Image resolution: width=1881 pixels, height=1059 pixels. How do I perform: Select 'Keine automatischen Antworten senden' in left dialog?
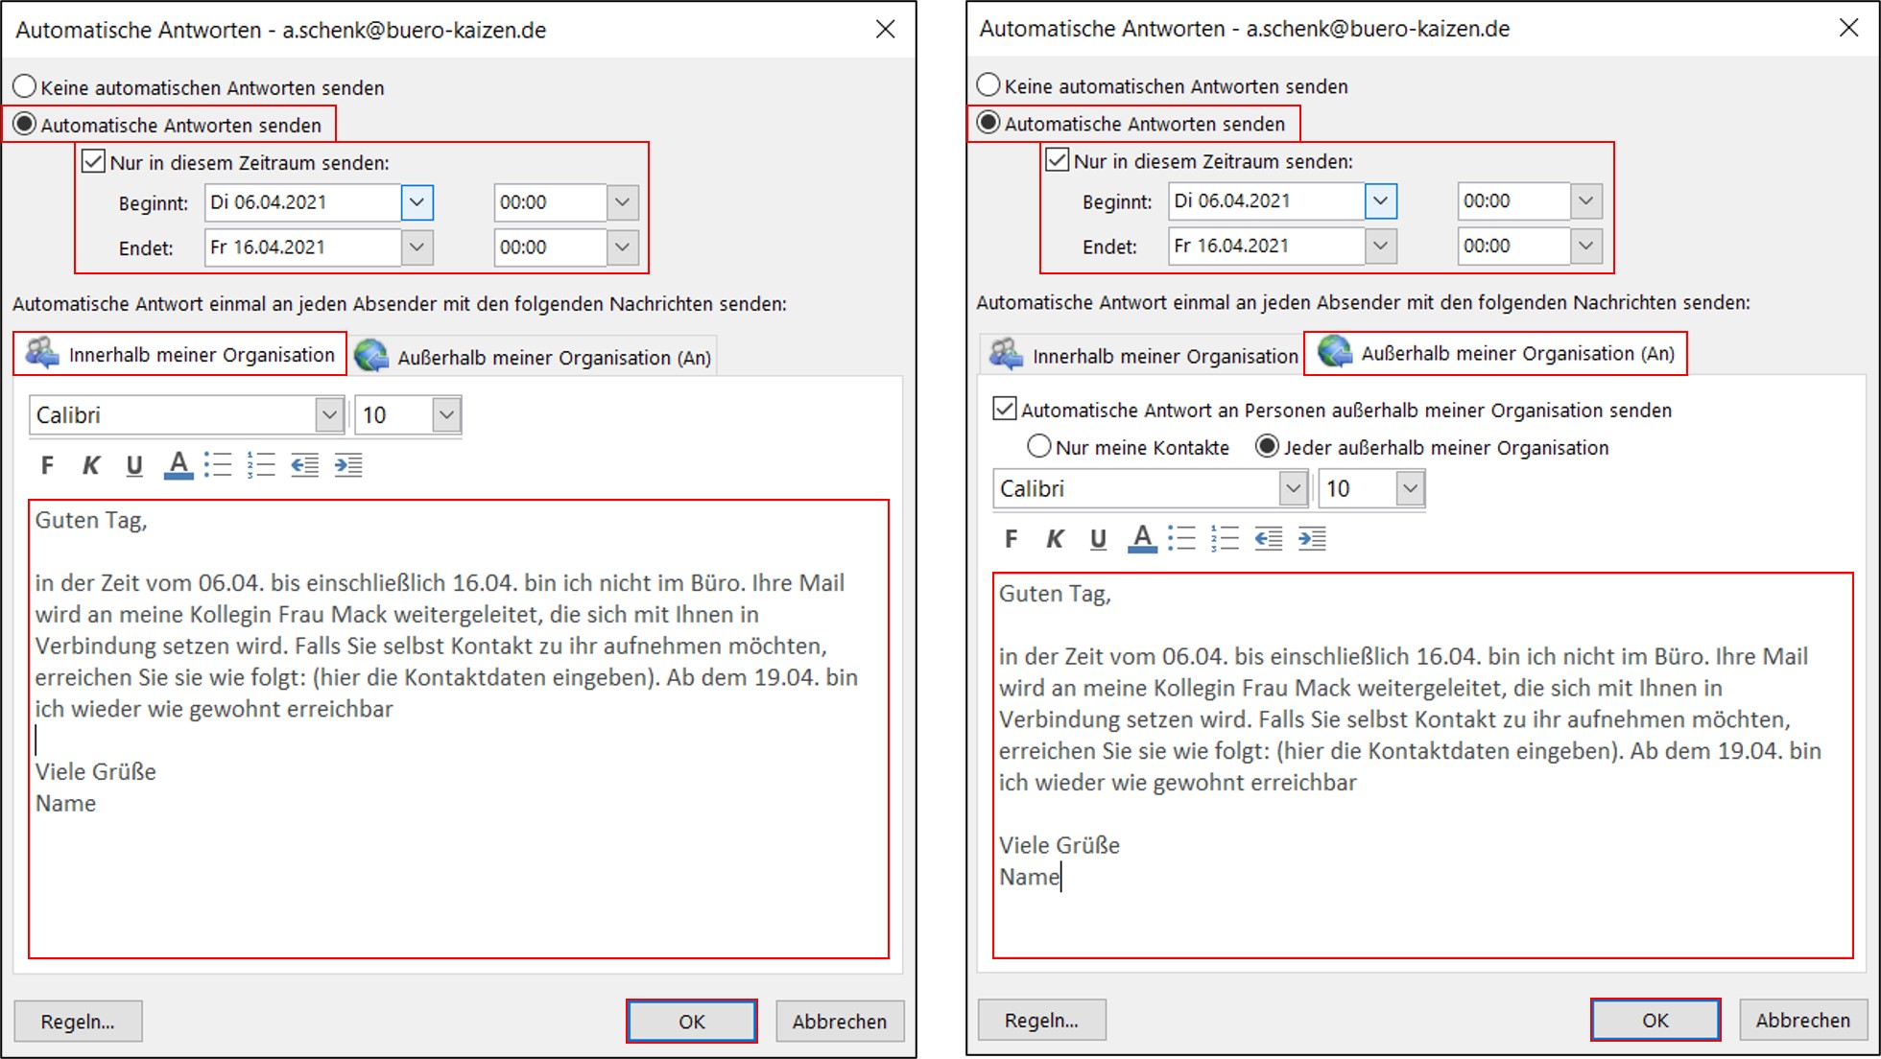199,87
